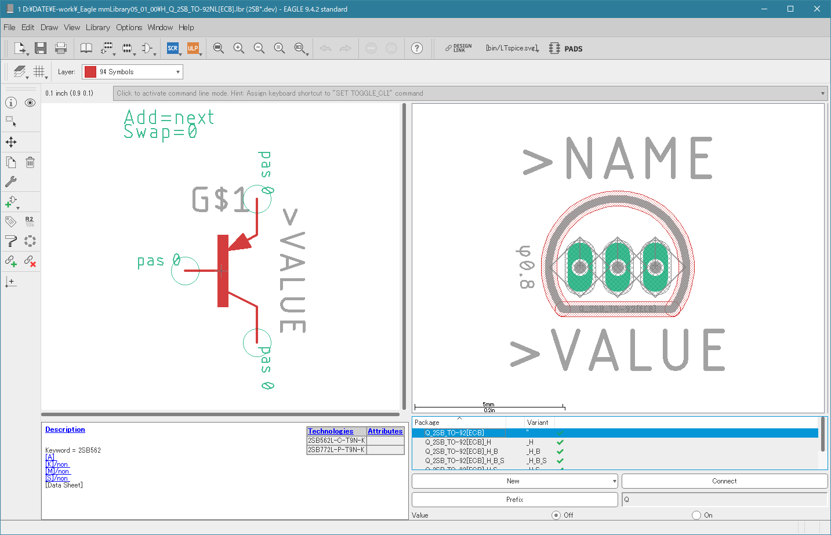Open the Layer dropdown showing 94 Symbols

[132, 72]
